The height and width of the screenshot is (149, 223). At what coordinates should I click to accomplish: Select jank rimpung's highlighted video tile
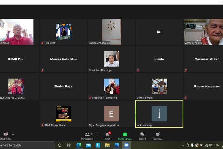159,114
